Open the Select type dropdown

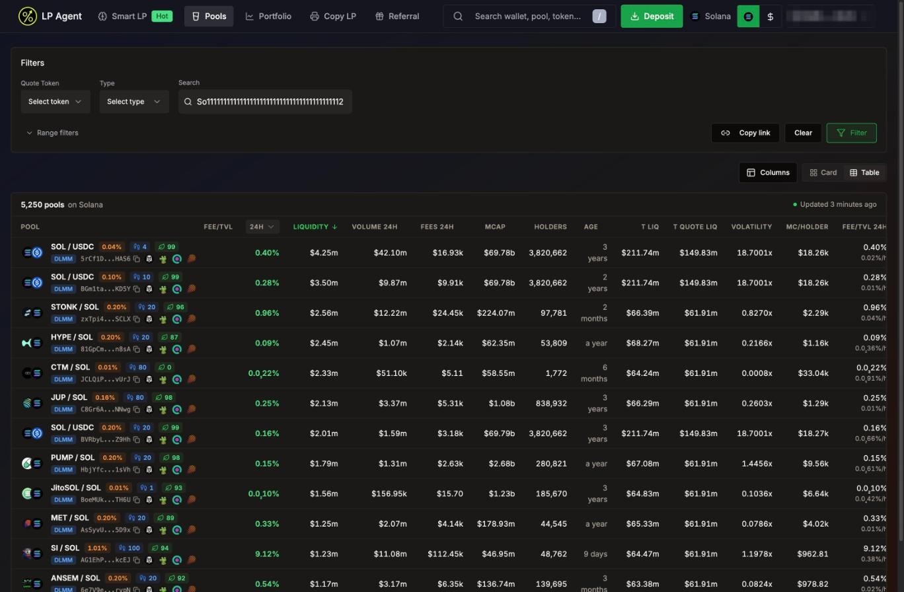[134, 102]
